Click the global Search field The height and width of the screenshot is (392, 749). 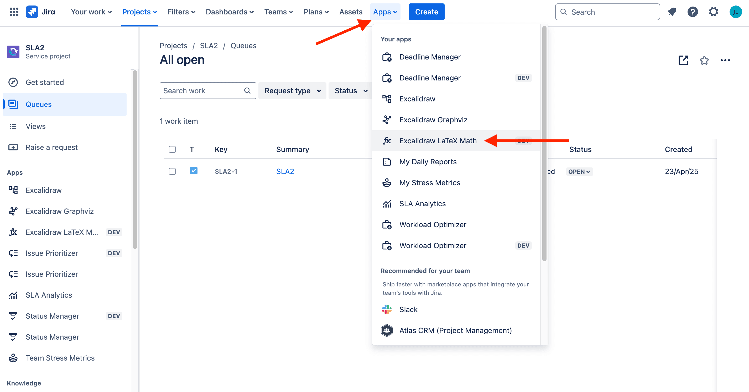(x=607, y=12)
